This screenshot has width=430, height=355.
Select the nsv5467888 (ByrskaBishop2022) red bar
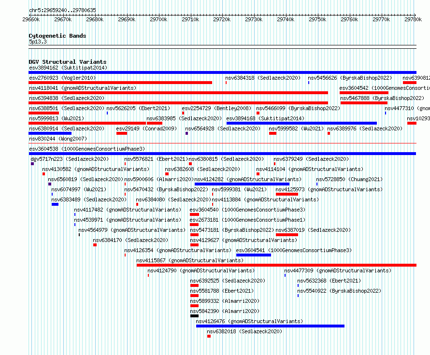point(364,103)
